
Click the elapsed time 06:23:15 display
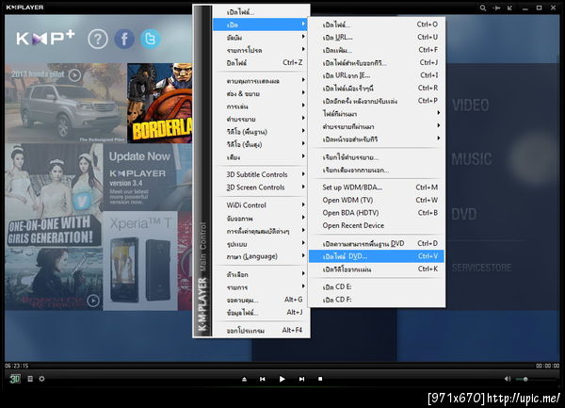(x=17, y=366)
